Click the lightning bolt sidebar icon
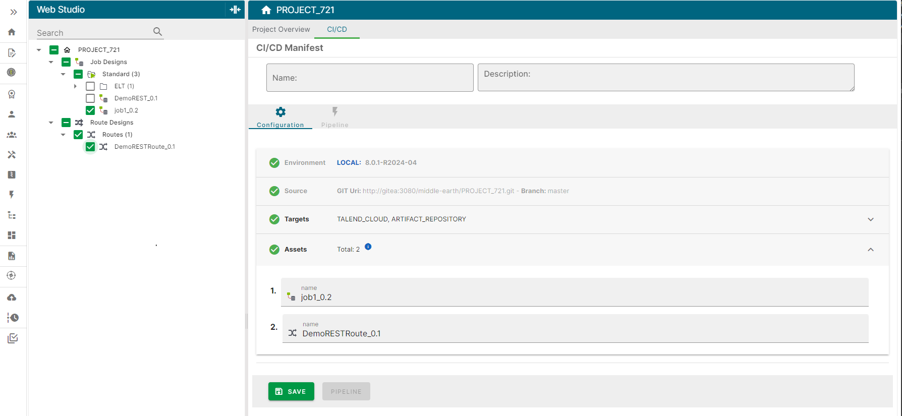This screenshot has width=902, height=416. click(x=12, y=195)
